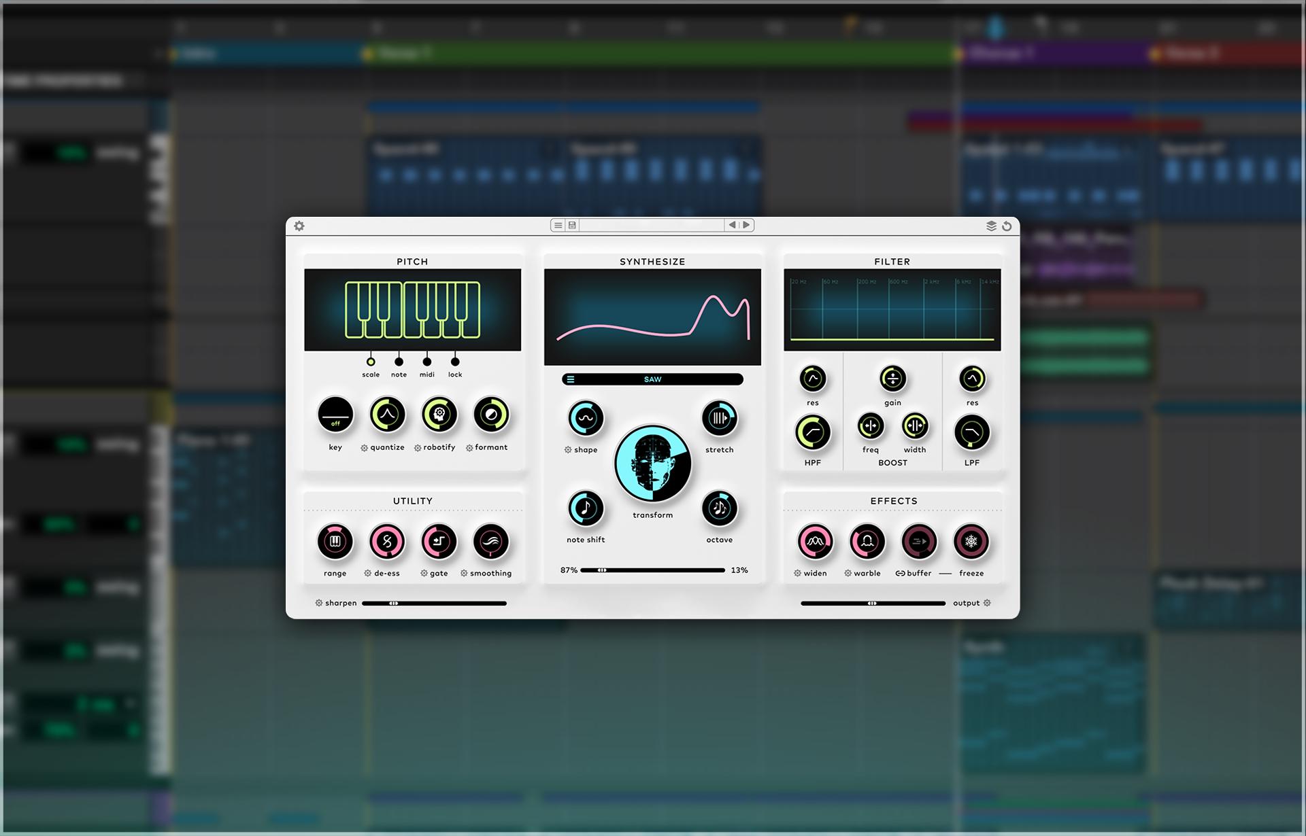This screenshot has width=1306, height=836.
Task: Open robotify gear settings
Action: [x=418, y=448]
